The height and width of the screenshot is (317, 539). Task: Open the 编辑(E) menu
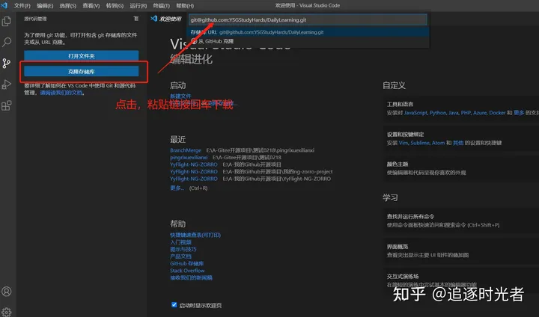pos(45,5)
